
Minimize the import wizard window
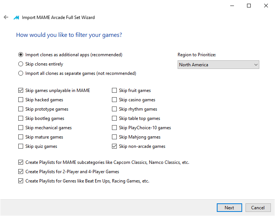(232, 6)
